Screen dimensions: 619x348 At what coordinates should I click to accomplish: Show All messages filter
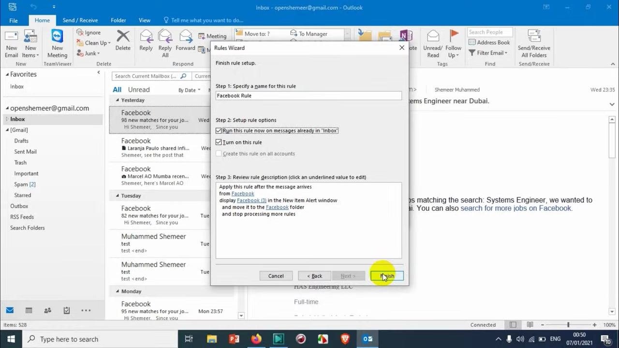pos(117,89)
